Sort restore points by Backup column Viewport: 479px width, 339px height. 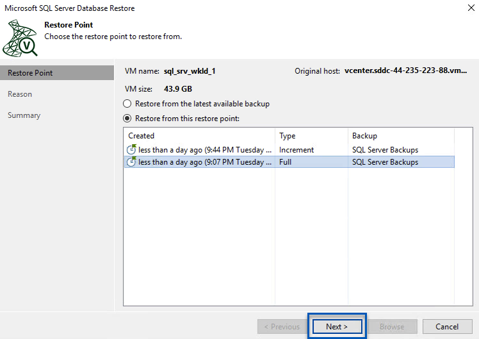(x=400, y=136)
